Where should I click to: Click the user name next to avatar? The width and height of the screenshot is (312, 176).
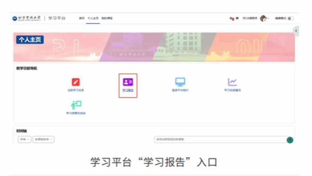pyautogui.click(x=250, y=18)
